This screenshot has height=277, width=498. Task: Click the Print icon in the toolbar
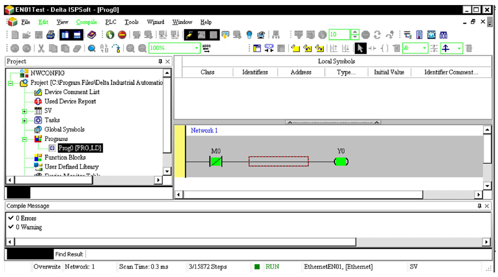pos(50,35)
